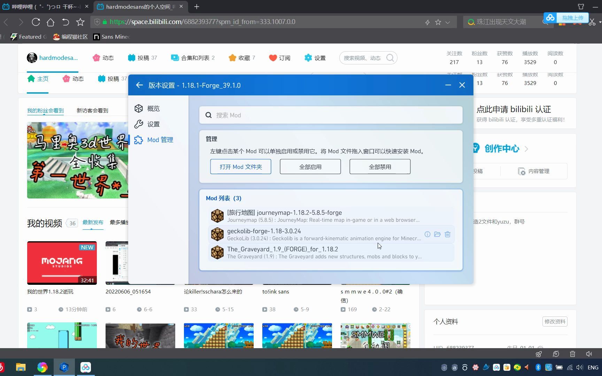Image resolution: width=602 pixels, height=376 pixels.
Task: Open Mod 管理 section in launcher sidebar
Action: 160,140
